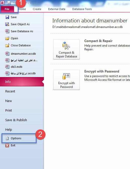Screen dimensions: 130x169
Task: Click the Open folder icon
Action: point(7,38)
